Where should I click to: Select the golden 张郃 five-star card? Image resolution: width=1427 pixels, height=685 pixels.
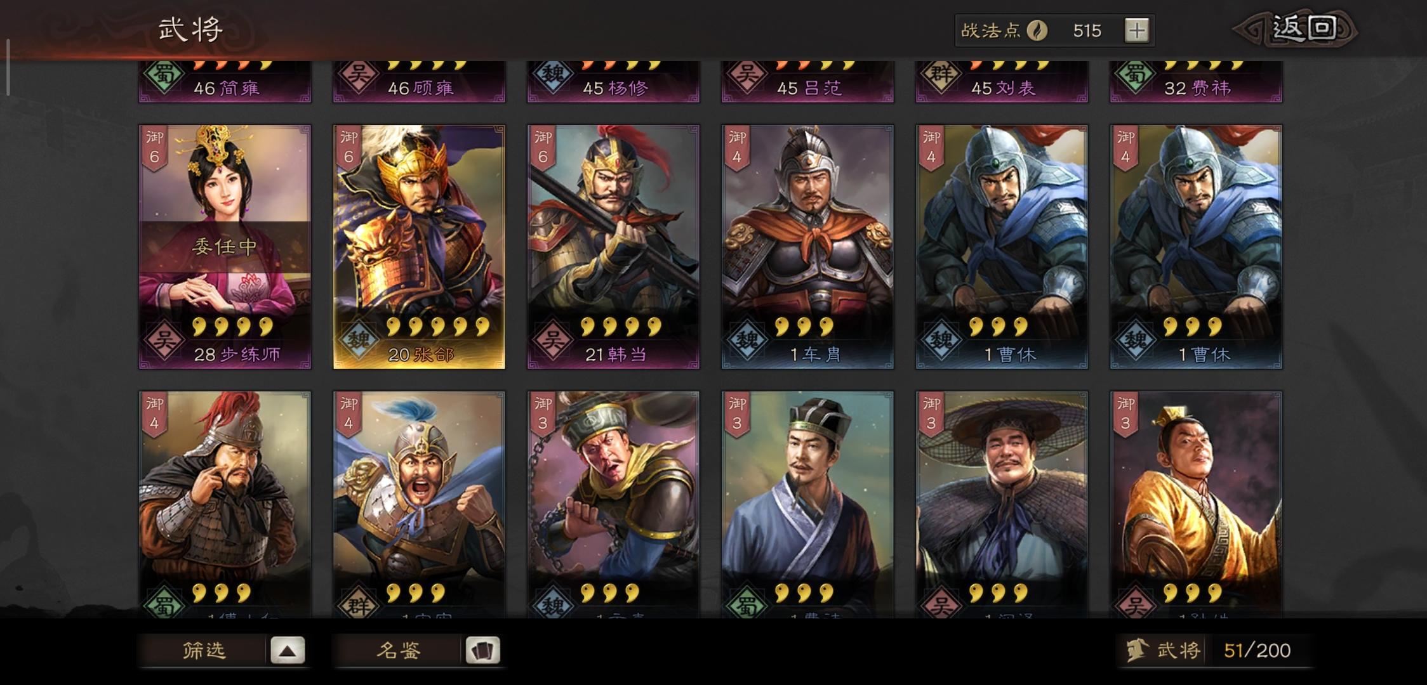419,247
